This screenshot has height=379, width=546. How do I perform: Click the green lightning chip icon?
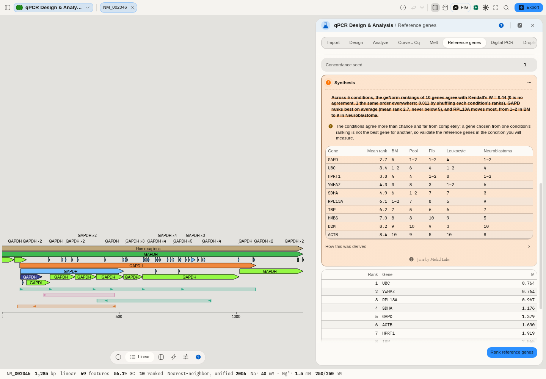pos(476,8)
